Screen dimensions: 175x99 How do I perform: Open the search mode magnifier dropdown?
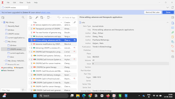click(59, 18)
